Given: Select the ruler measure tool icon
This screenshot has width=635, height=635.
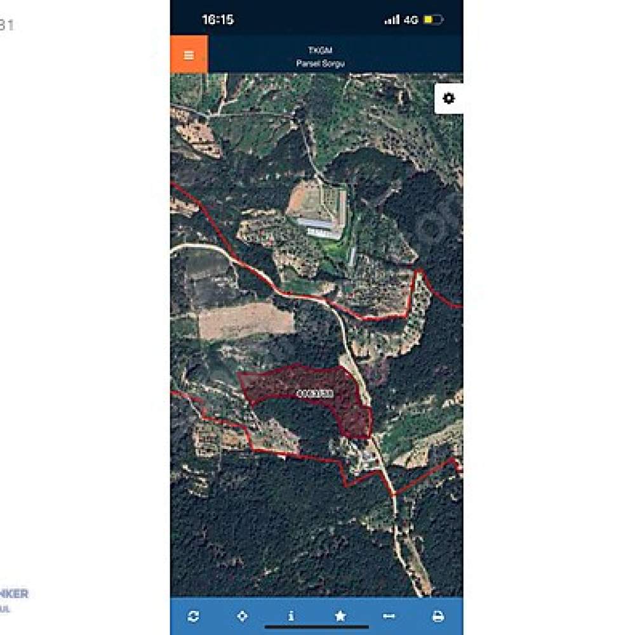Looking at the screenshot, I should (x=389, y=616).
